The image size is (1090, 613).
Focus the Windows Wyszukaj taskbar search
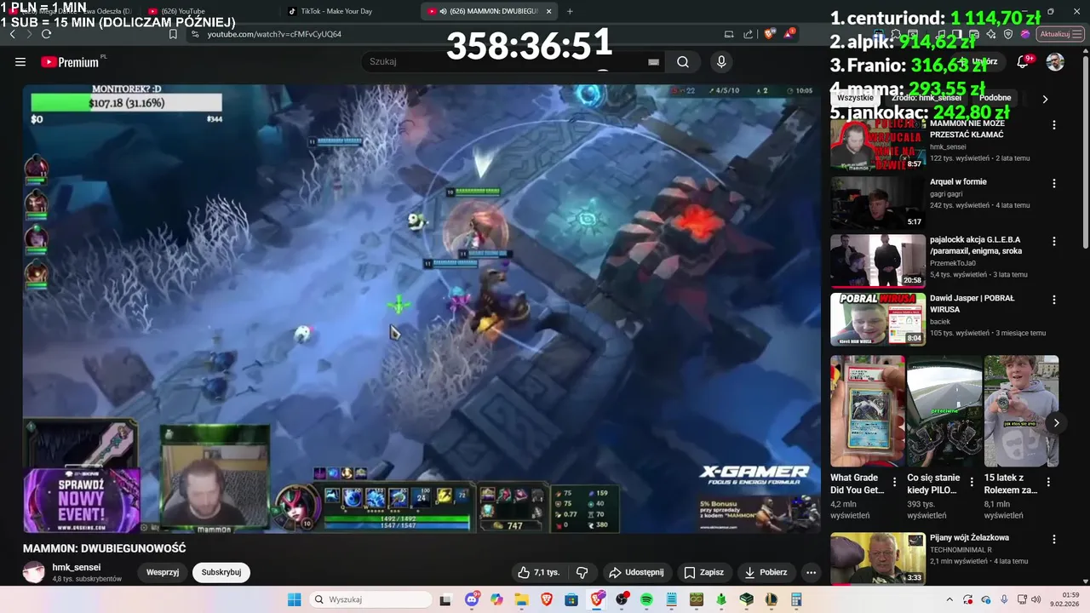pos(370,599)
